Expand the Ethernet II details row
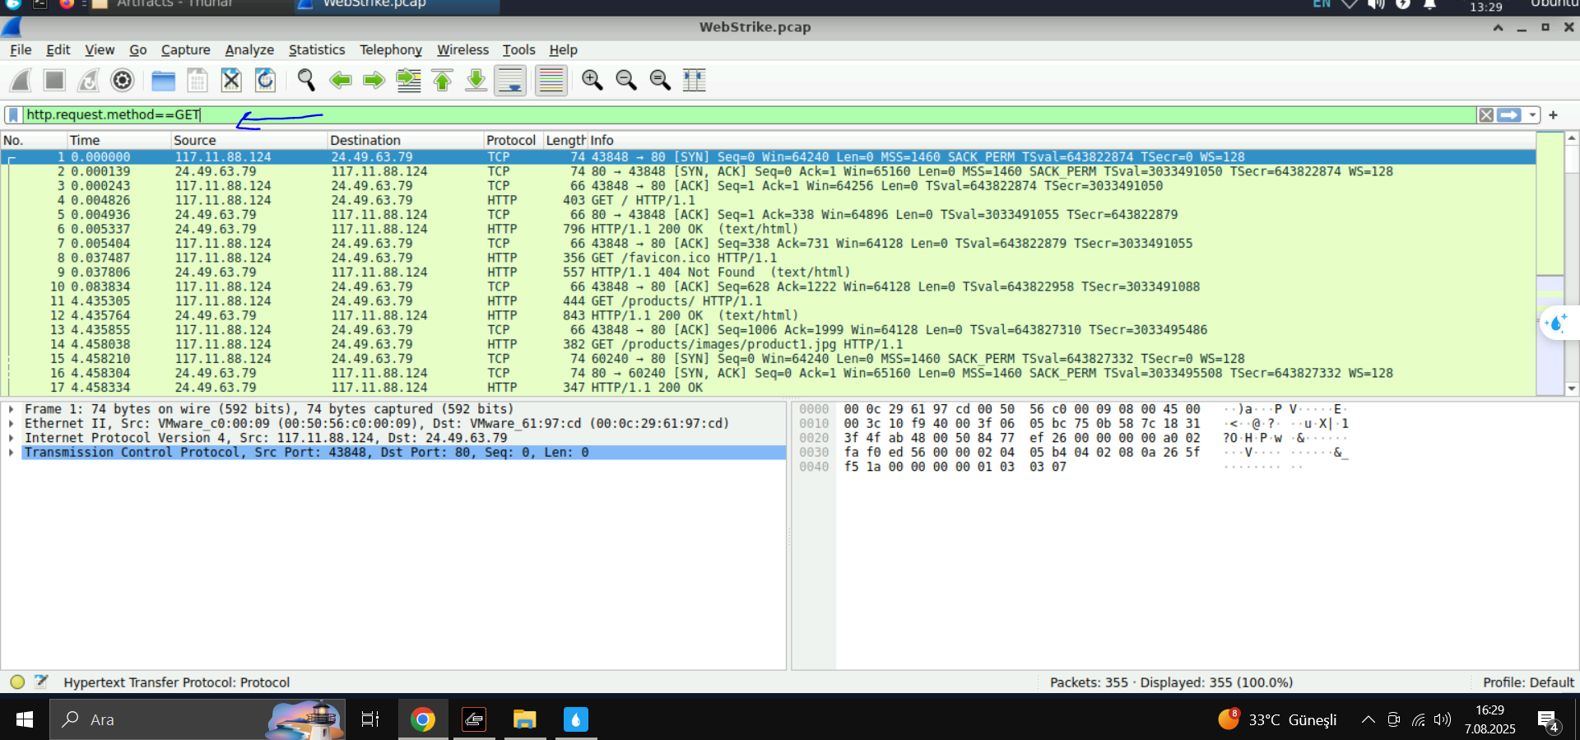 [11, 424]
